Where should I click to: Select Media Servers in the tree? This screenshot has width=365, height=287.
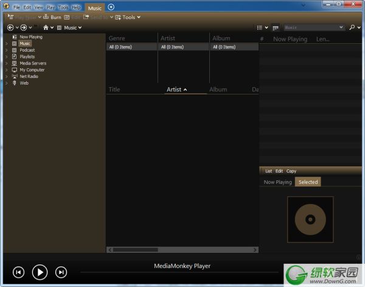[33, 63]
